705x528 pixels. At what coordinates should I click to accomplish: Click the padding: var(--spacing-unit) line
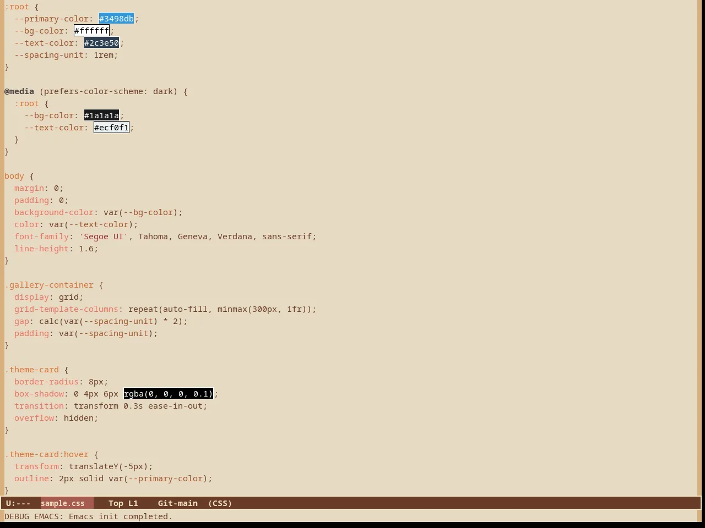click(86, 333)
